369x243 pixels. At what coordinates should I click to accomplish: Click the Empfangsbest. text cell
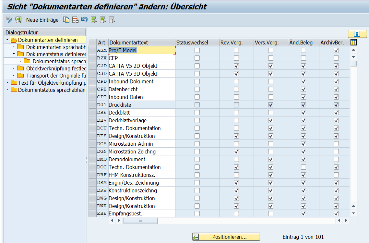[x=142, y=213]
